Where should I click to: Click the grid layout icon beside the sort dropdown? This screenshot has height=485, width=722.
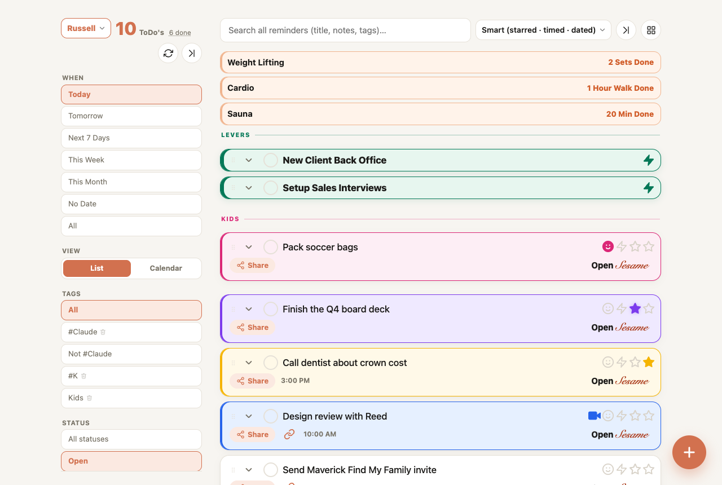[651, 30]
